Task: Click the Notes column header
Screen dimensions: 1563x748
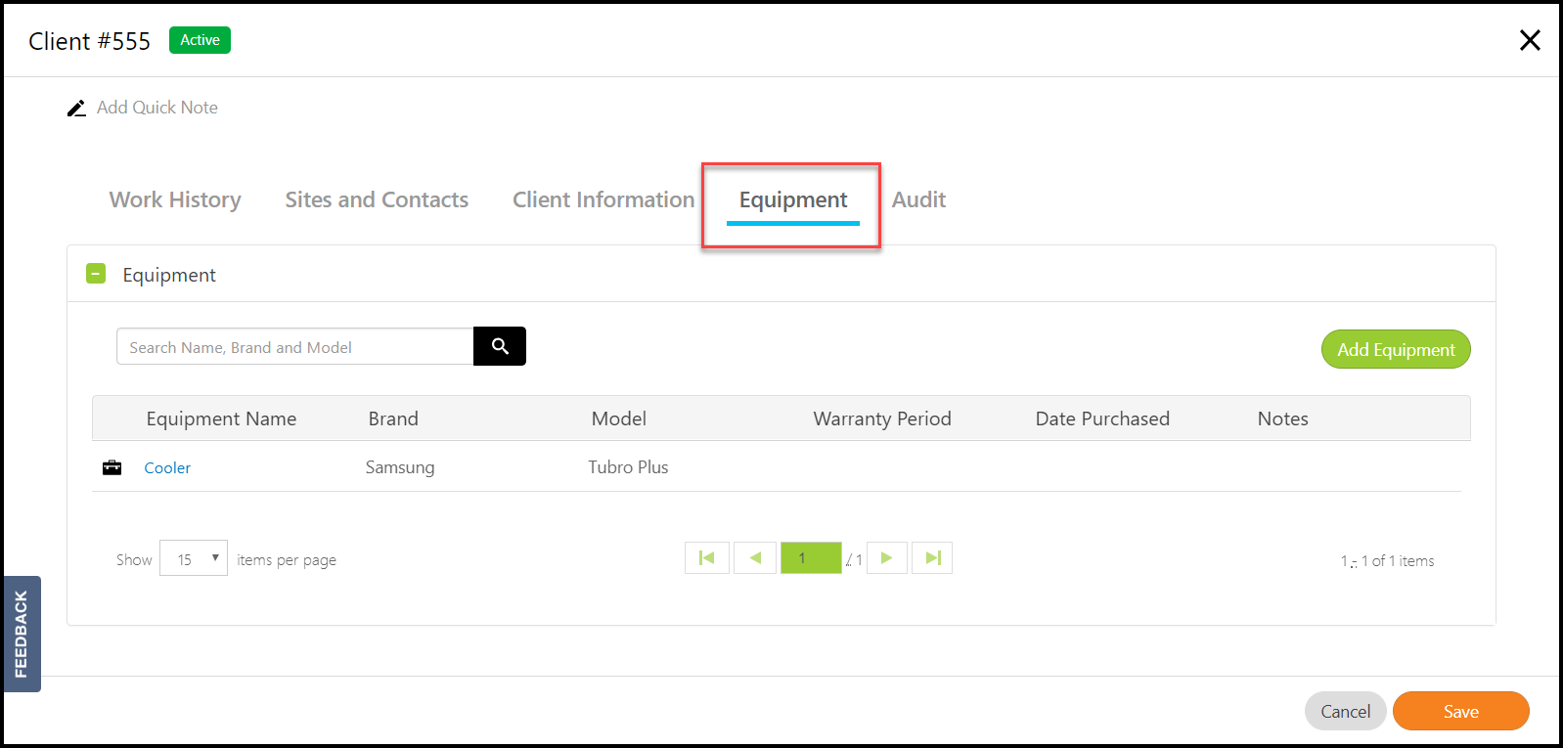Action: [1283, 418]
